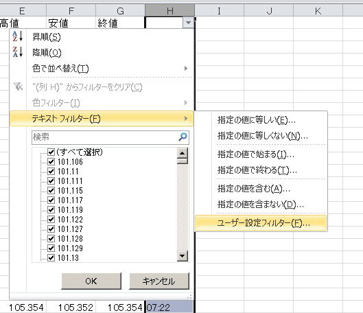Click the list scrollbar up arrow

point(183,153)
